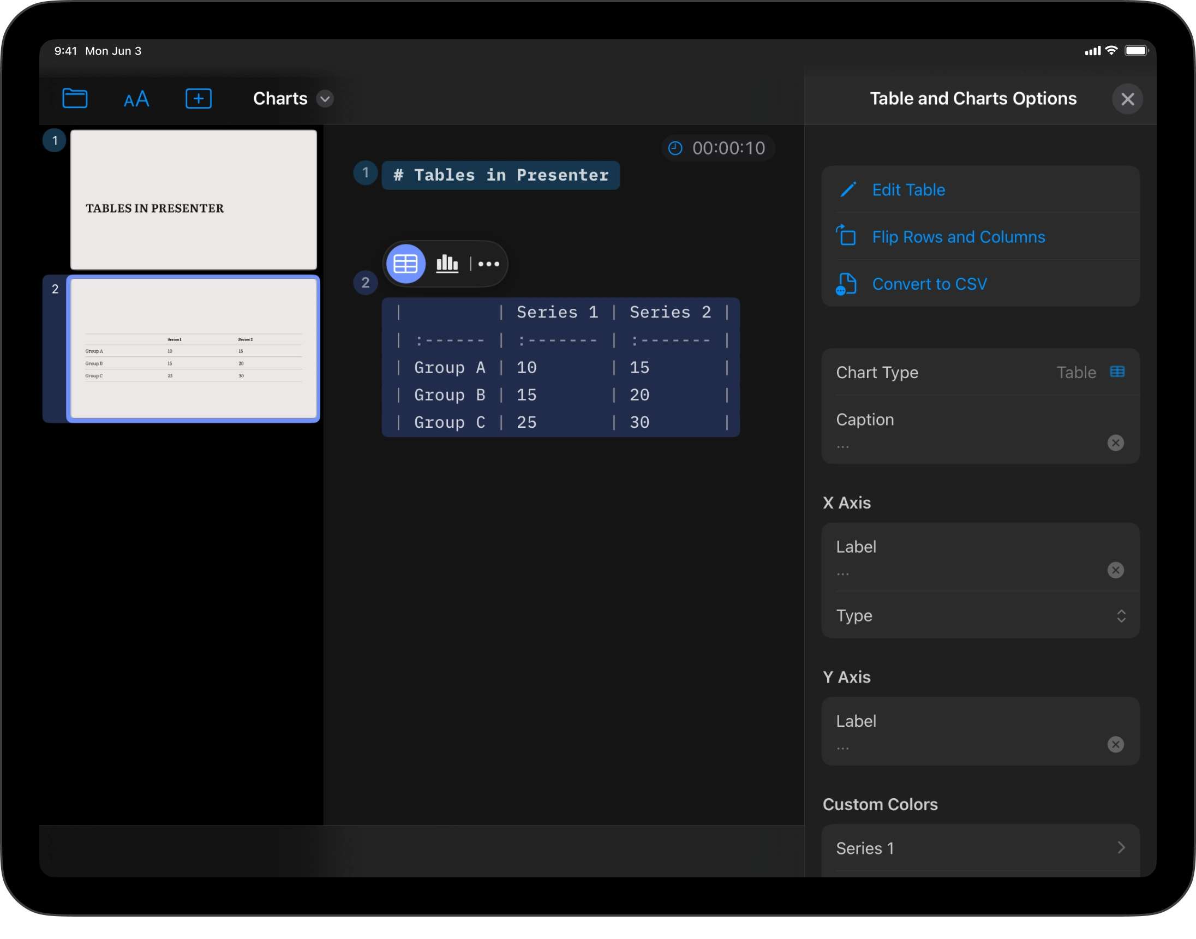Open the document browser folder icon
Image resolution: width=1196 pixels, height=939 pixels.
point(75,98)
